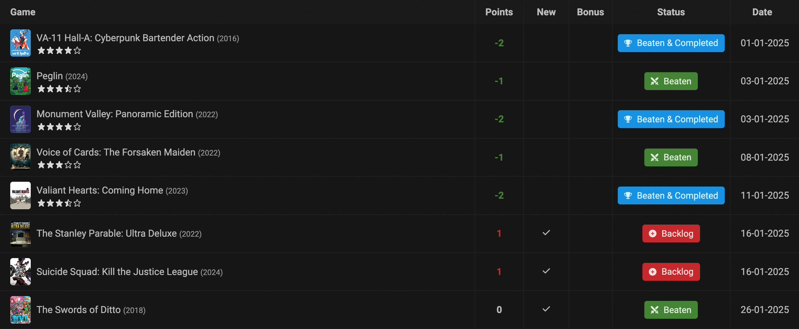
Task: Click the trophy icon in Monument Valley's status badge
Action: coord(628,119)
